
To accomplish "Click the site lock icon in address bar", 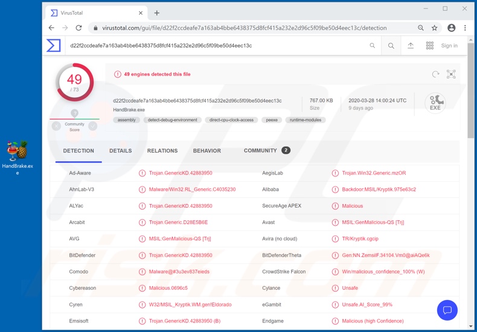I will click(95, 28).
